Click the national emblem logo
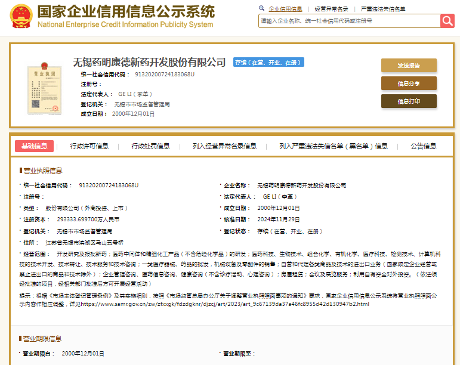This screenshot has height=365, width=460. tap(21, 17)
